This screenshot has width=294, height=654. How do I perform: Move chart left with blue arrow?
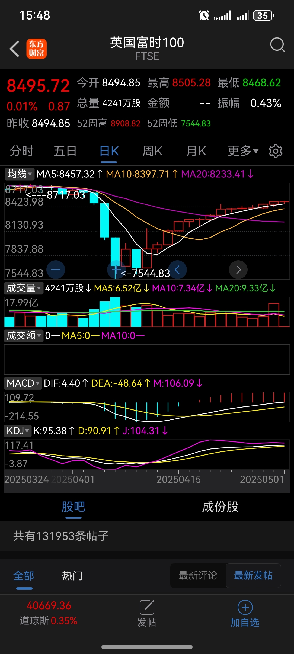click(x=177, y=270)
